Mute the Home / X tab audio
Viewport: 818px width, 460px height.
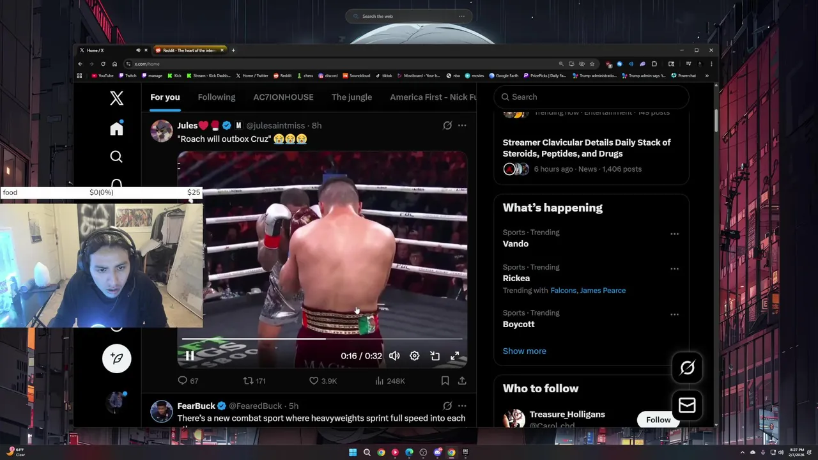tap(138, 50)
